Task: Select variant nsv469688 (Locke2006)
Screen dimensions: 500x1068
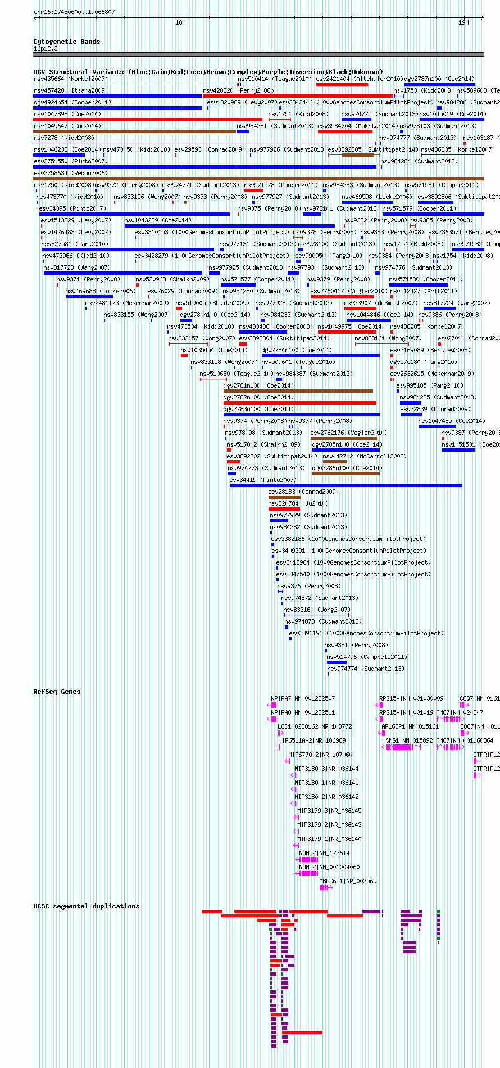Action: pos(90,297)
